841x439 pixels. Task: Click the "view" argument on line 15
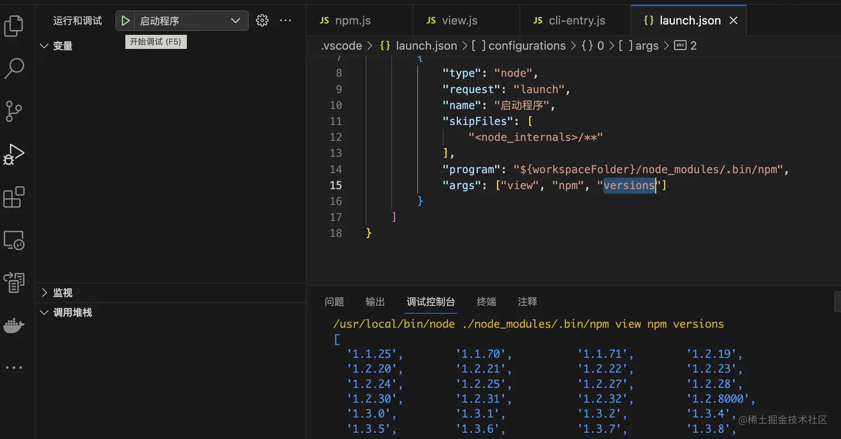coord(520,185)
